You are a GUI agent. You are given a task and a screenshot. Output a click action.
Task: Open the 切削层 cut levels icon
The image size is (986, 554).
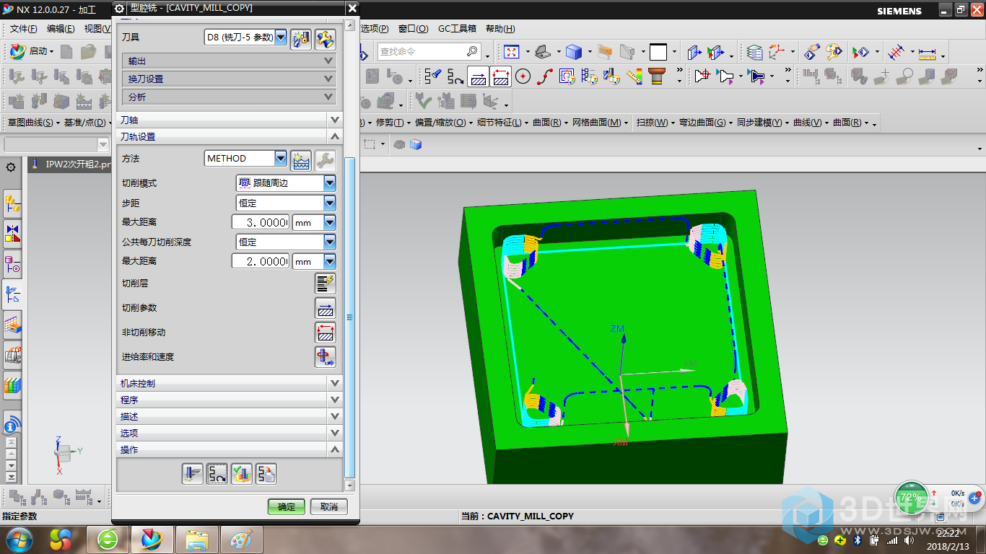(326, 283)
